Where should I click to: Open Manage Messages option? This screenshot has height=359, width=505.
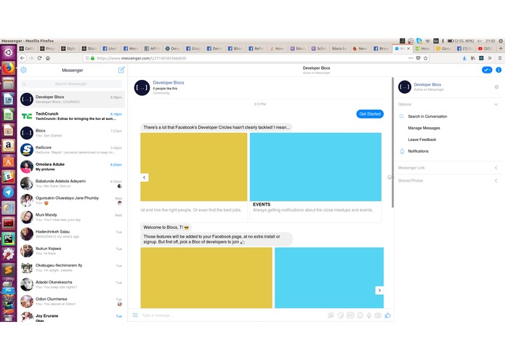tap(424, 128)
